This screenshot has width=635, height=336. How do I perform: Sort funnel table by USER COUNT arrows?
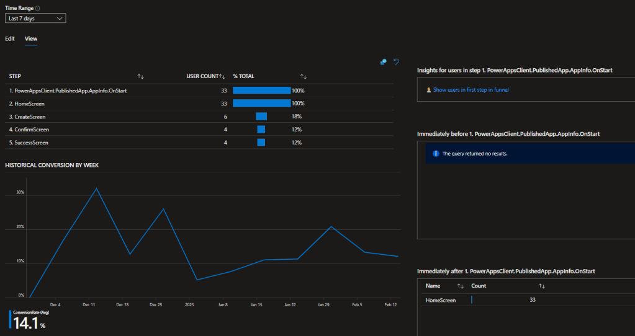tap(222, 76)
